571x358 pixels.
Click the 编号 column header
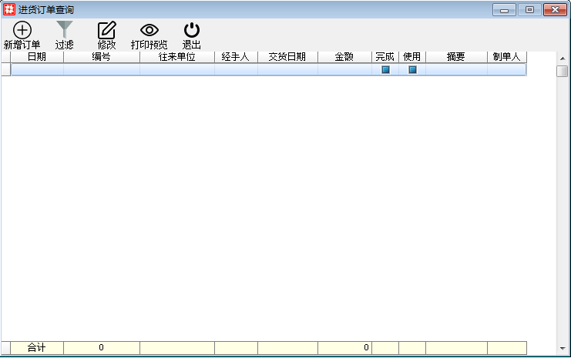(101, 57)
